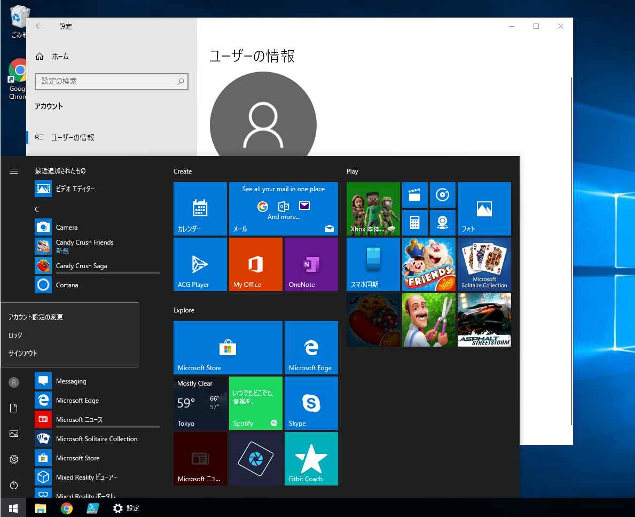Screen dimensions: 635x517
Task: Open the Tokyo weather tile
Action: coord(200,403)
